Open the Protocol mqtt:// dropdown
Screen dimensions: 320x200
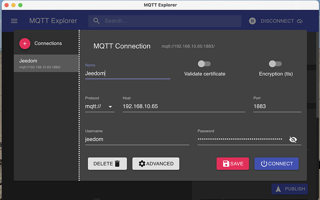point(100,107)
